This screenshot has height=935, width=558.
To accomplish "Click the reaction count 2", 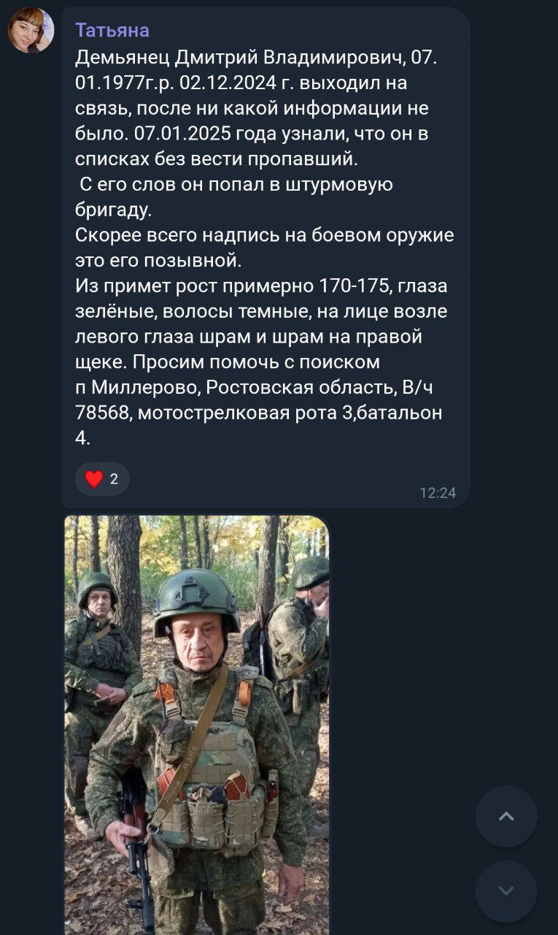I will click(114, 479).
